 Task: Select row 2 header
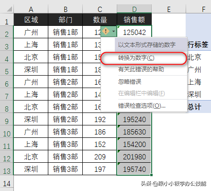click(x=7, y=32)
